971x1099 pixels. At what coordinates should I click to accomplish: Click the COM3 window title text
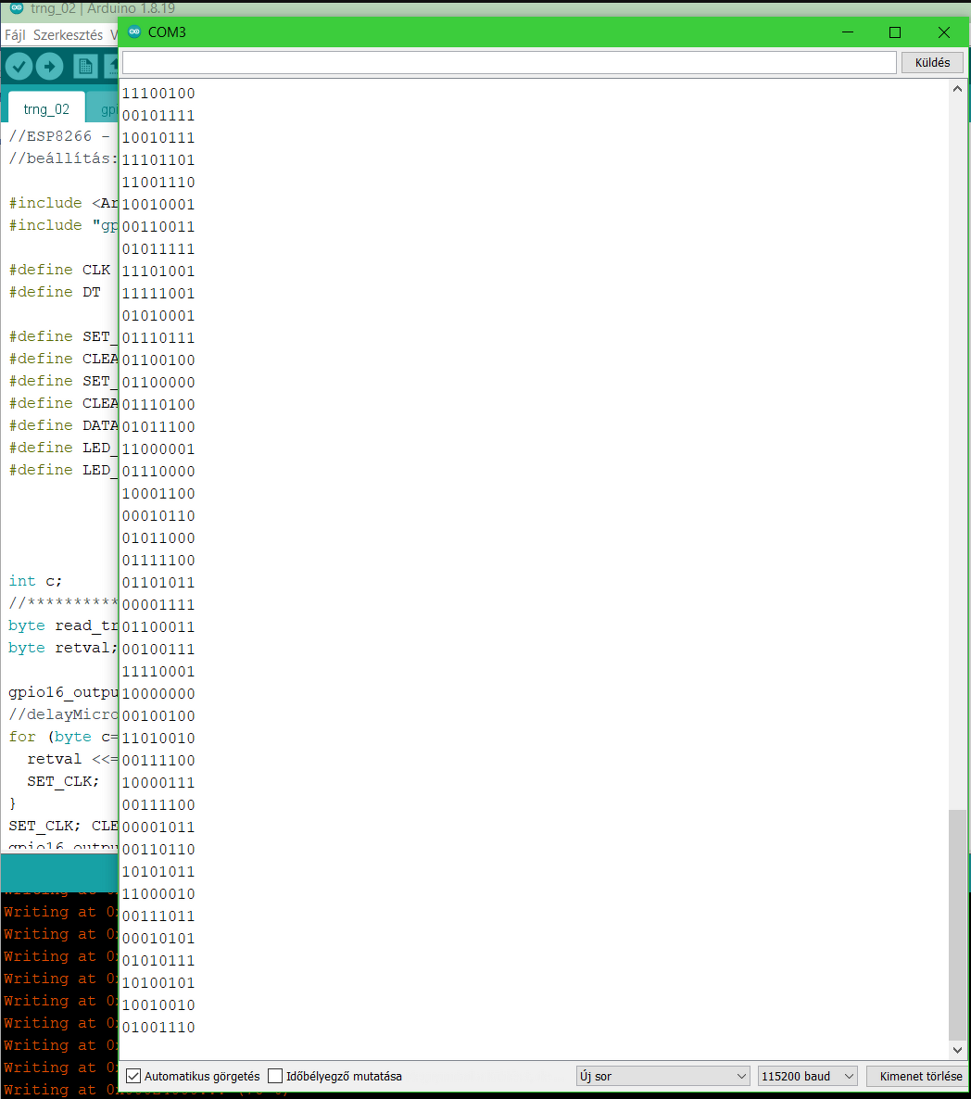(x=167, y=32)
